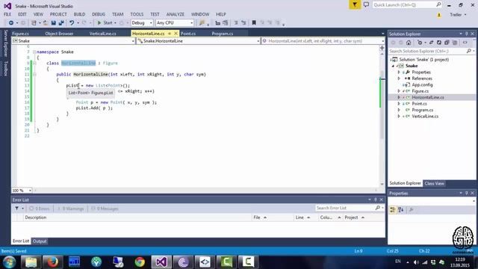
Task: Open Chrome from the taskbar
Action: 140,262
